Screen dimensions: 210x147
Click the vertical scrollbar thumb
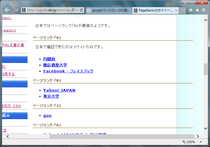click(206, 69)
